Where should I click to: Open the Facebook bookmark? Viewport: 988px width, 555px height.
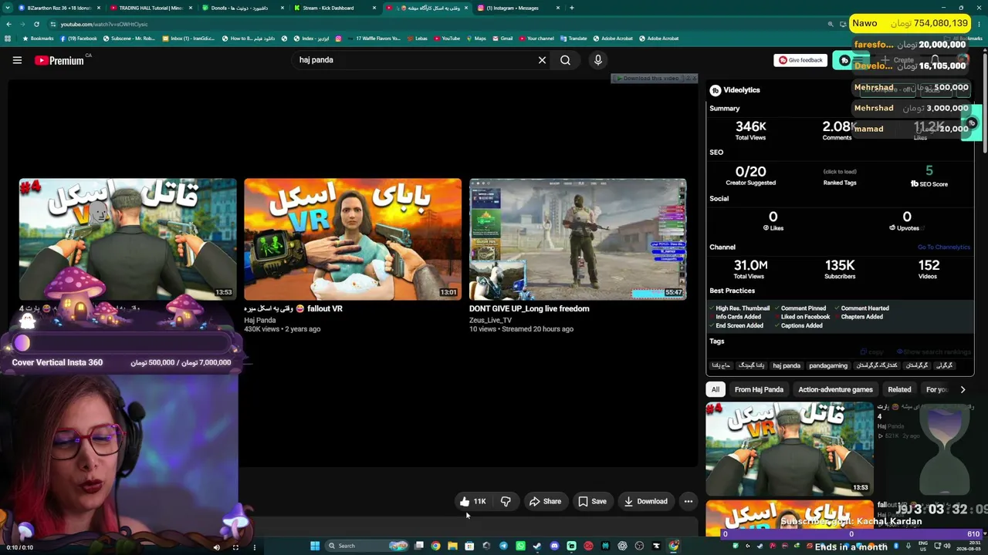click(79, 39)
